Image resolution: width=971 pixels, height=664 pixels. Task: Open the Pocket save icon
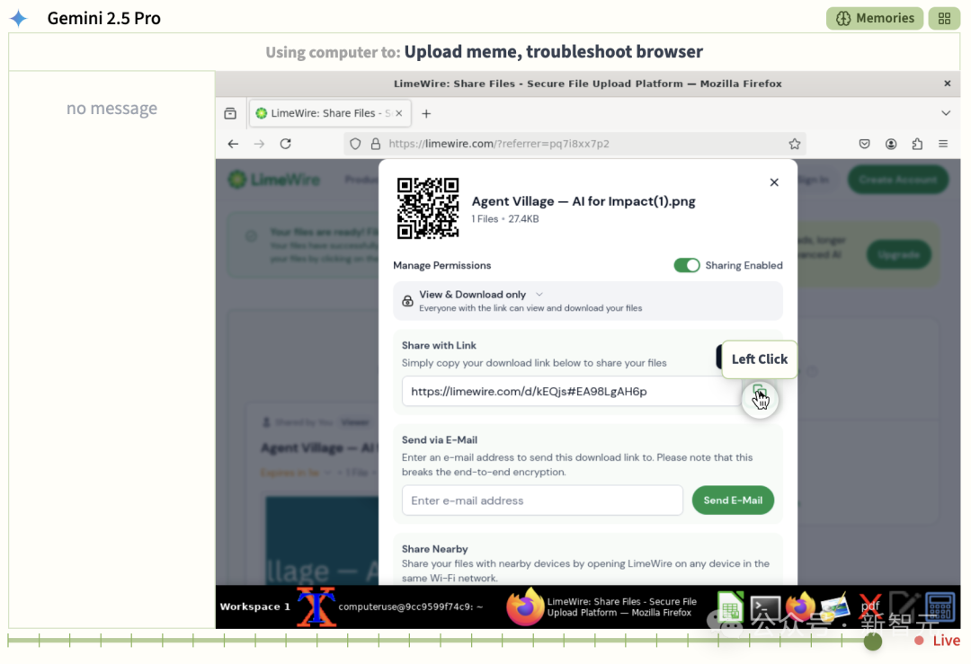point(865,144)
